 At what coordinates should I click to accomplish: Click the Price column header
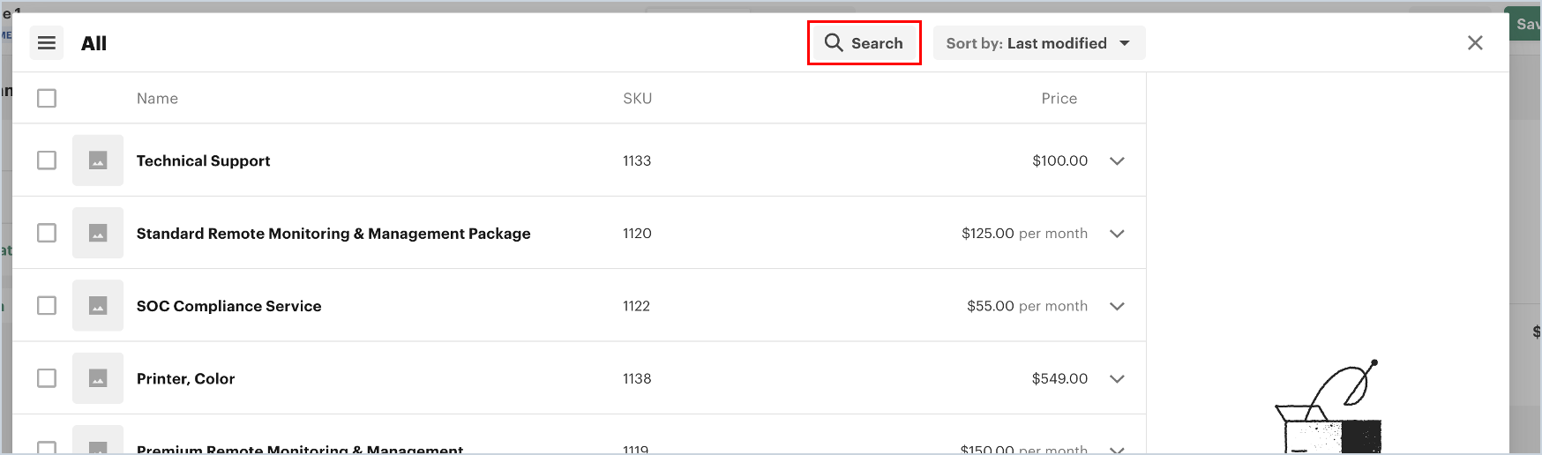coord(1059,99)
